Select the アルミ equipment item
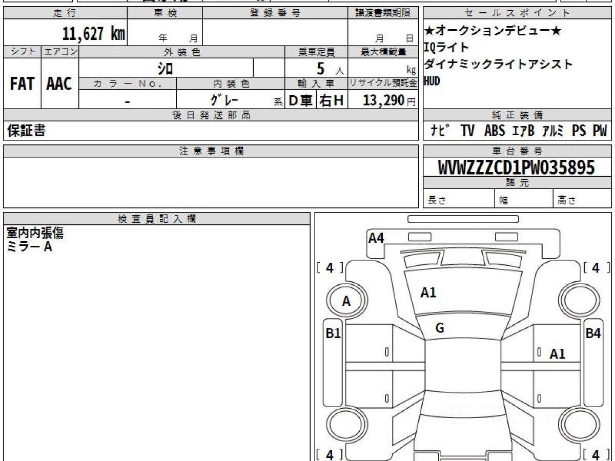 tap(553, 131)
